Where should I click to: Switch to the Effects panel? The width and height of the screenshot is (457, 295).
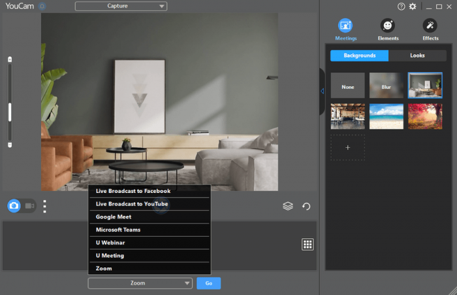(430, 29)
